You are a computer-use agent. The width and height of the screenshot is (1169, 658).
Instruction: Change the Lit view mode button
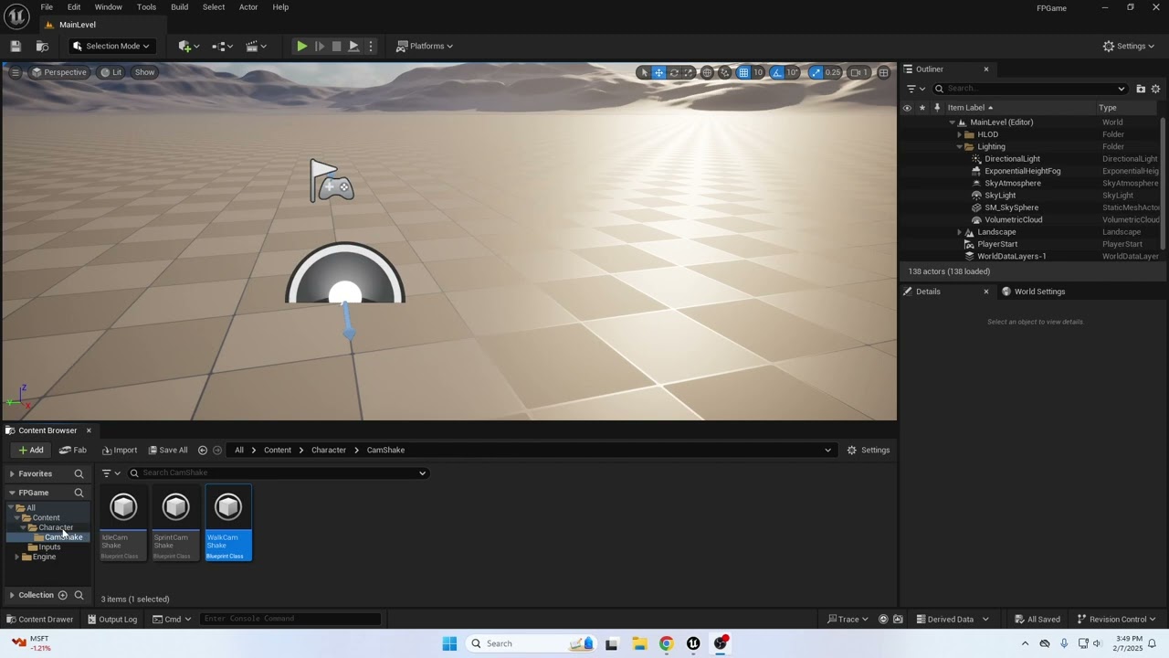[x=111, y=72]
